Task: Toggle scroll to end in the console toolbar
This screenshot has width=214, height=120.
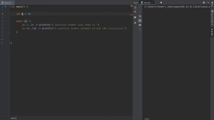Action: tap(140, 21)
